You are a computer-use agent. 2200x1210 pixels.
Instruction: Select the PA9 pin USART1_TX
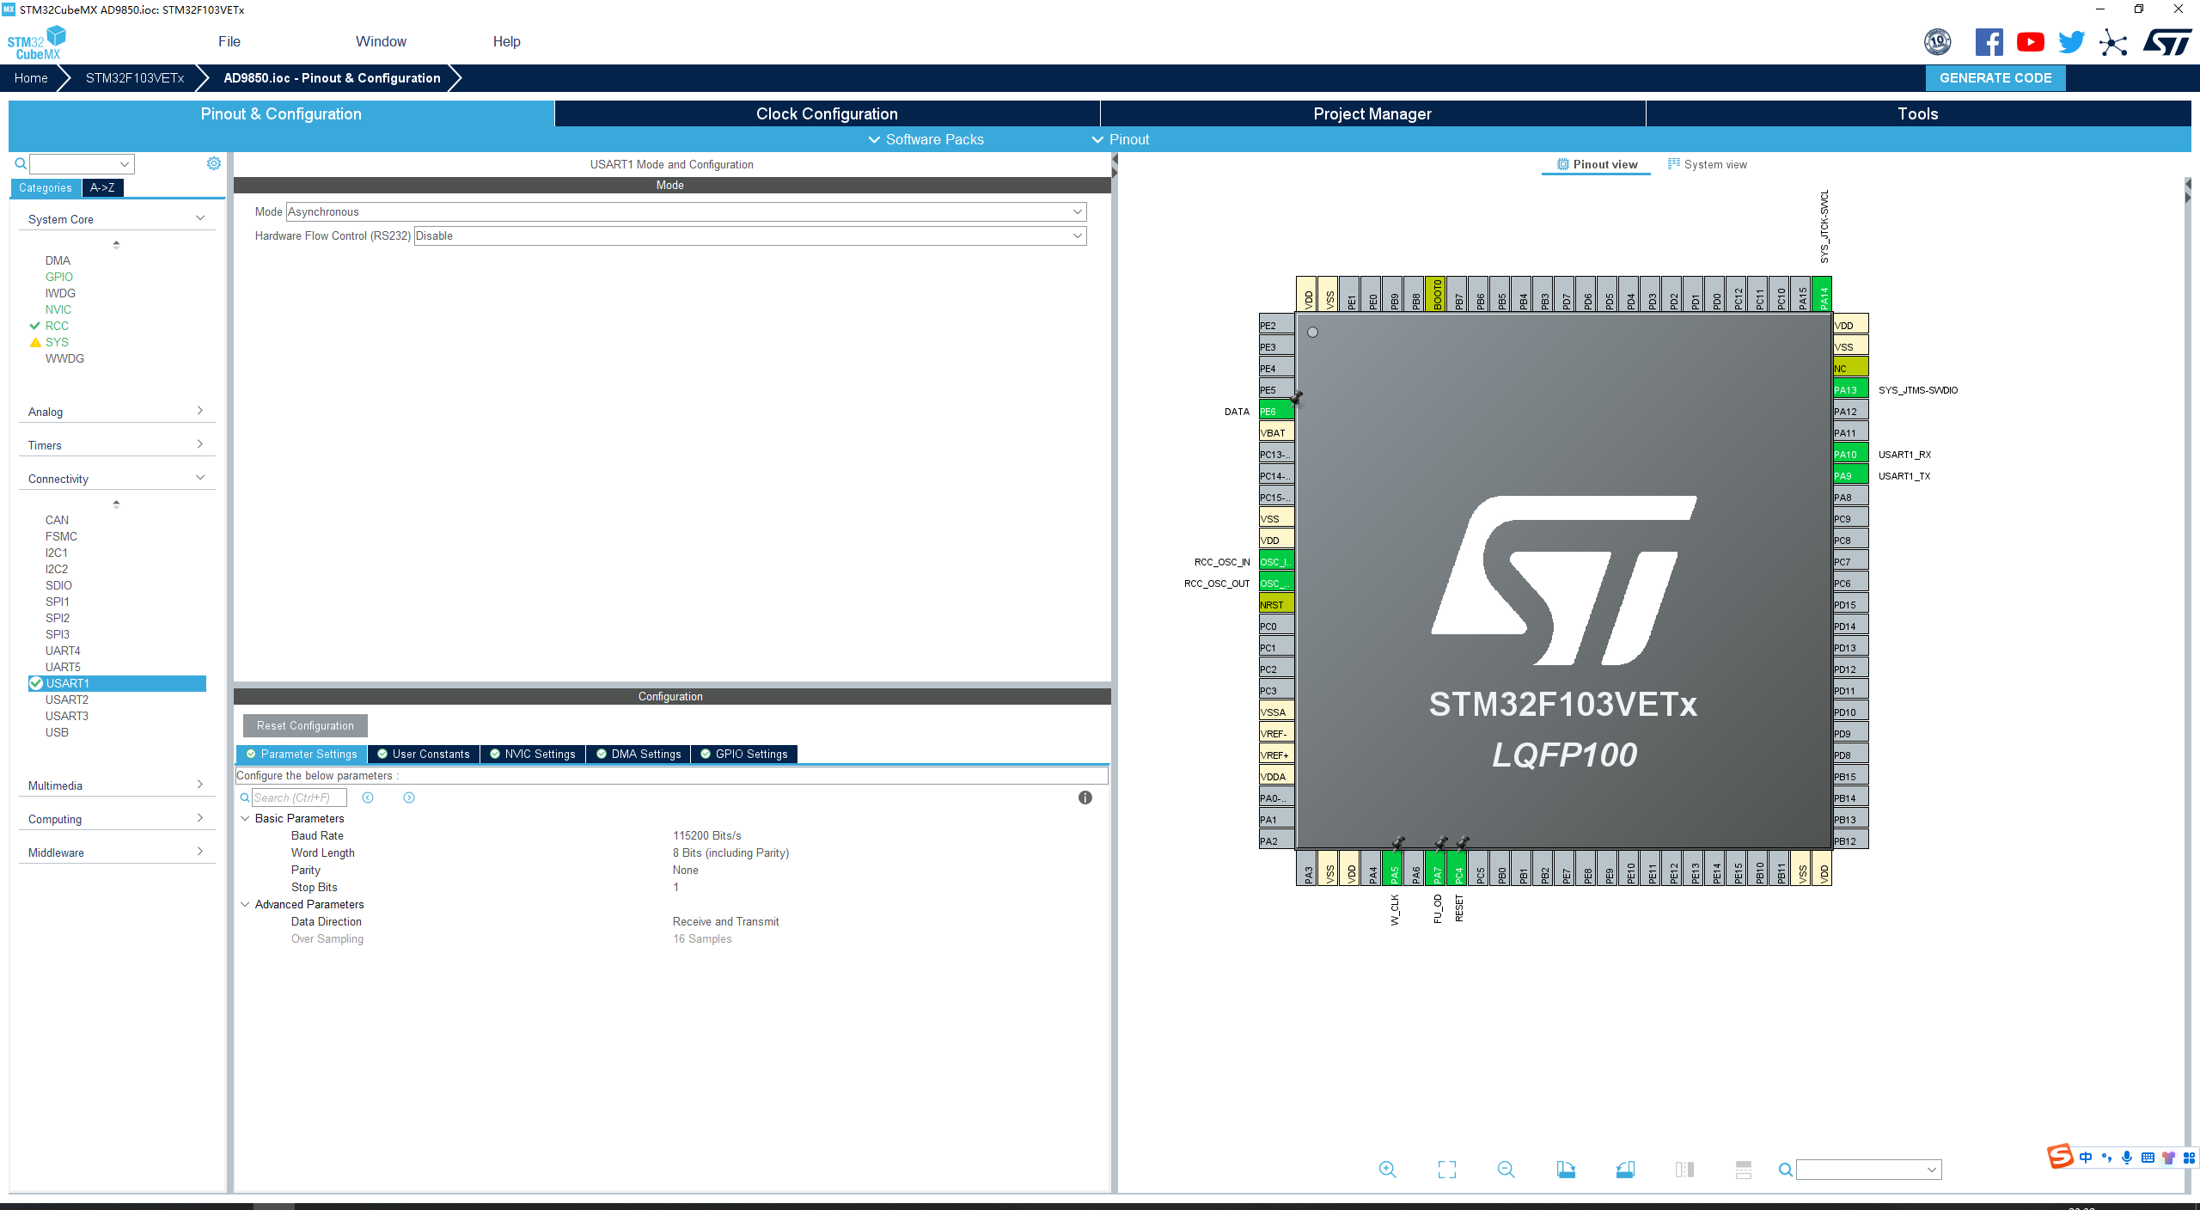1850,475
